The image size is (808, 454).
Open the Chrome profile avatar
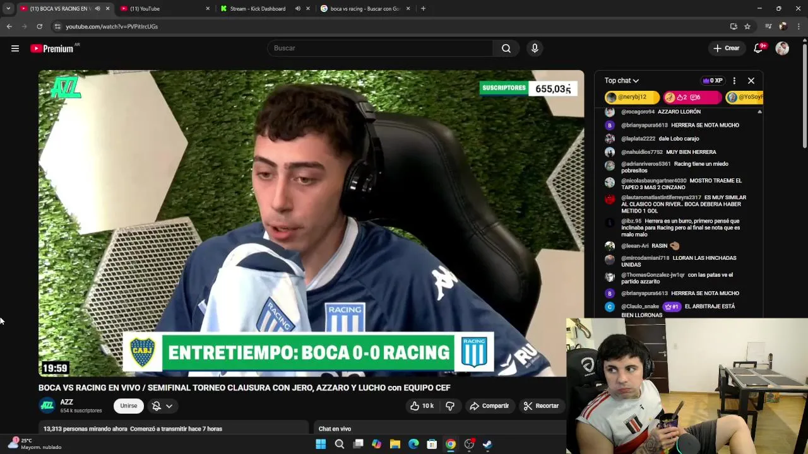tap(783, 26)
